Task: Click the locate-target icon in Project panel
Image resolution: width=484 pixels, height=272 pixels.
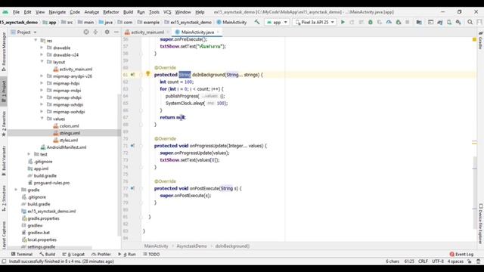Action: point(86,32)
